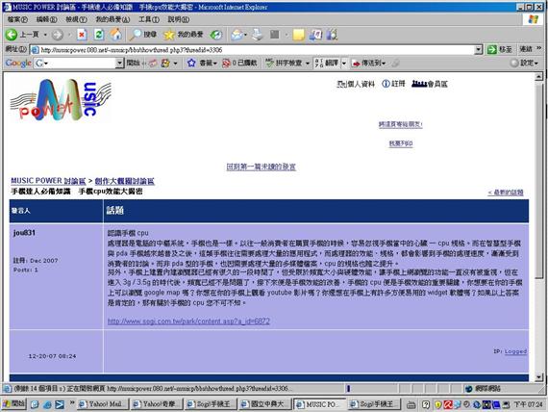Open the sogi.com.tw link in post
Image resolution: width=548 pixels, height=412 pixels.
pos(188,321)
